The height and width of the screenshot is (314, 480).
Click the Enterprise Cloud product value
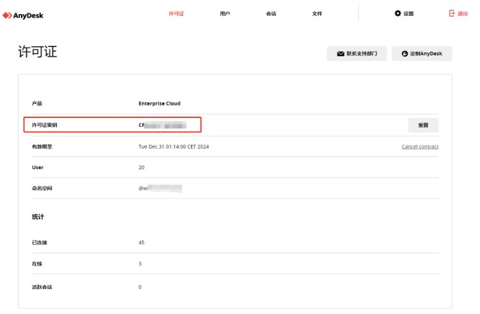[x=159, y=103]
